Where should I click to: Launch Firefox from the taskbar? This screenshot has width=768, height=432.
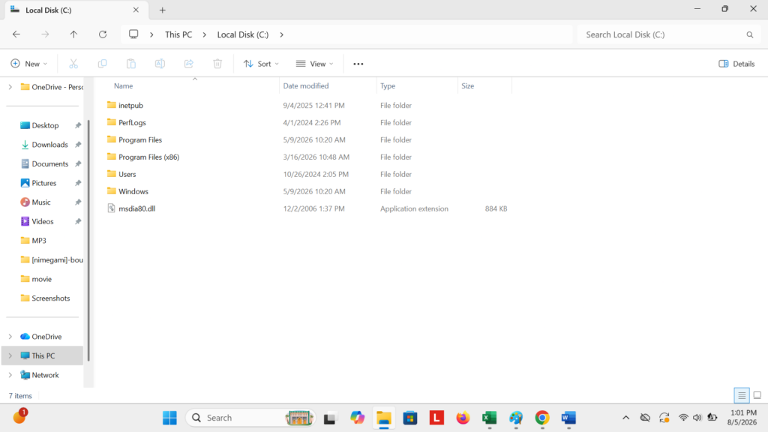[x=463, y=418]
